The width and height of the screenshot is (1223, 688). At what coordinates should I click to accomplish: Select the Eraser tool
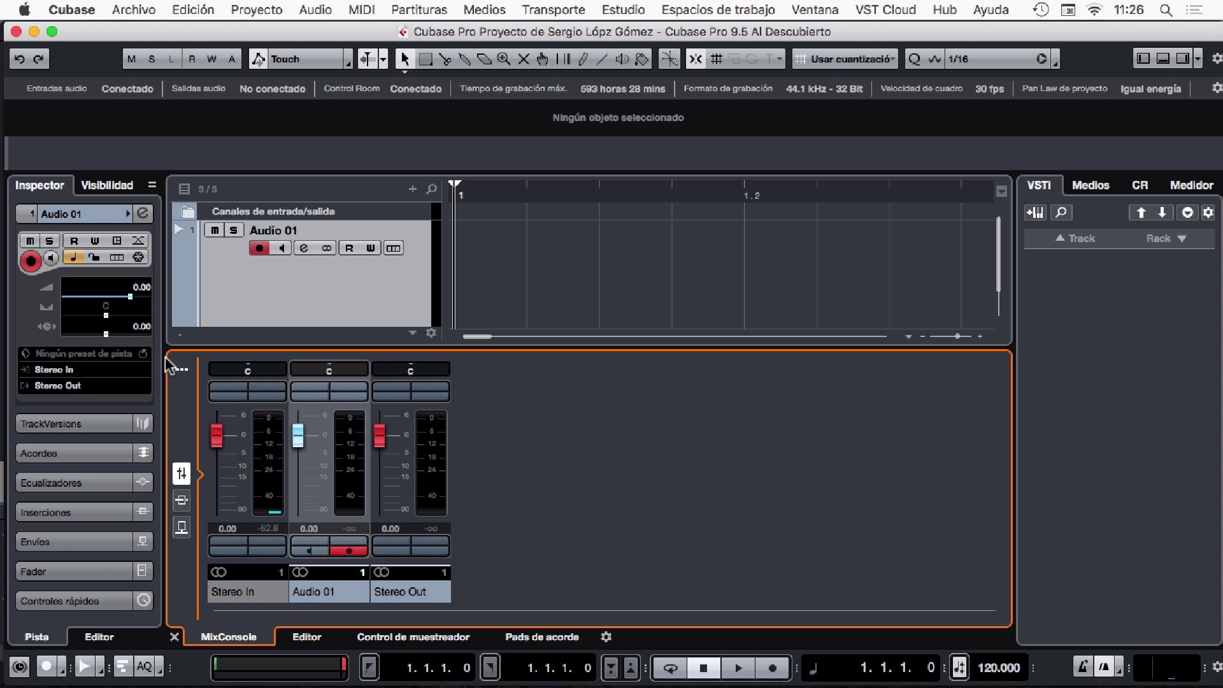coord(485,59)
